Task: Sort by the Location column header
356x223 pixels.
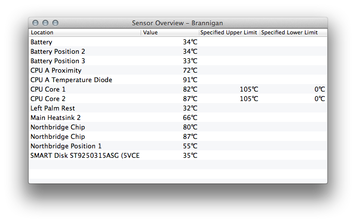Action: [x=85, y=33]
